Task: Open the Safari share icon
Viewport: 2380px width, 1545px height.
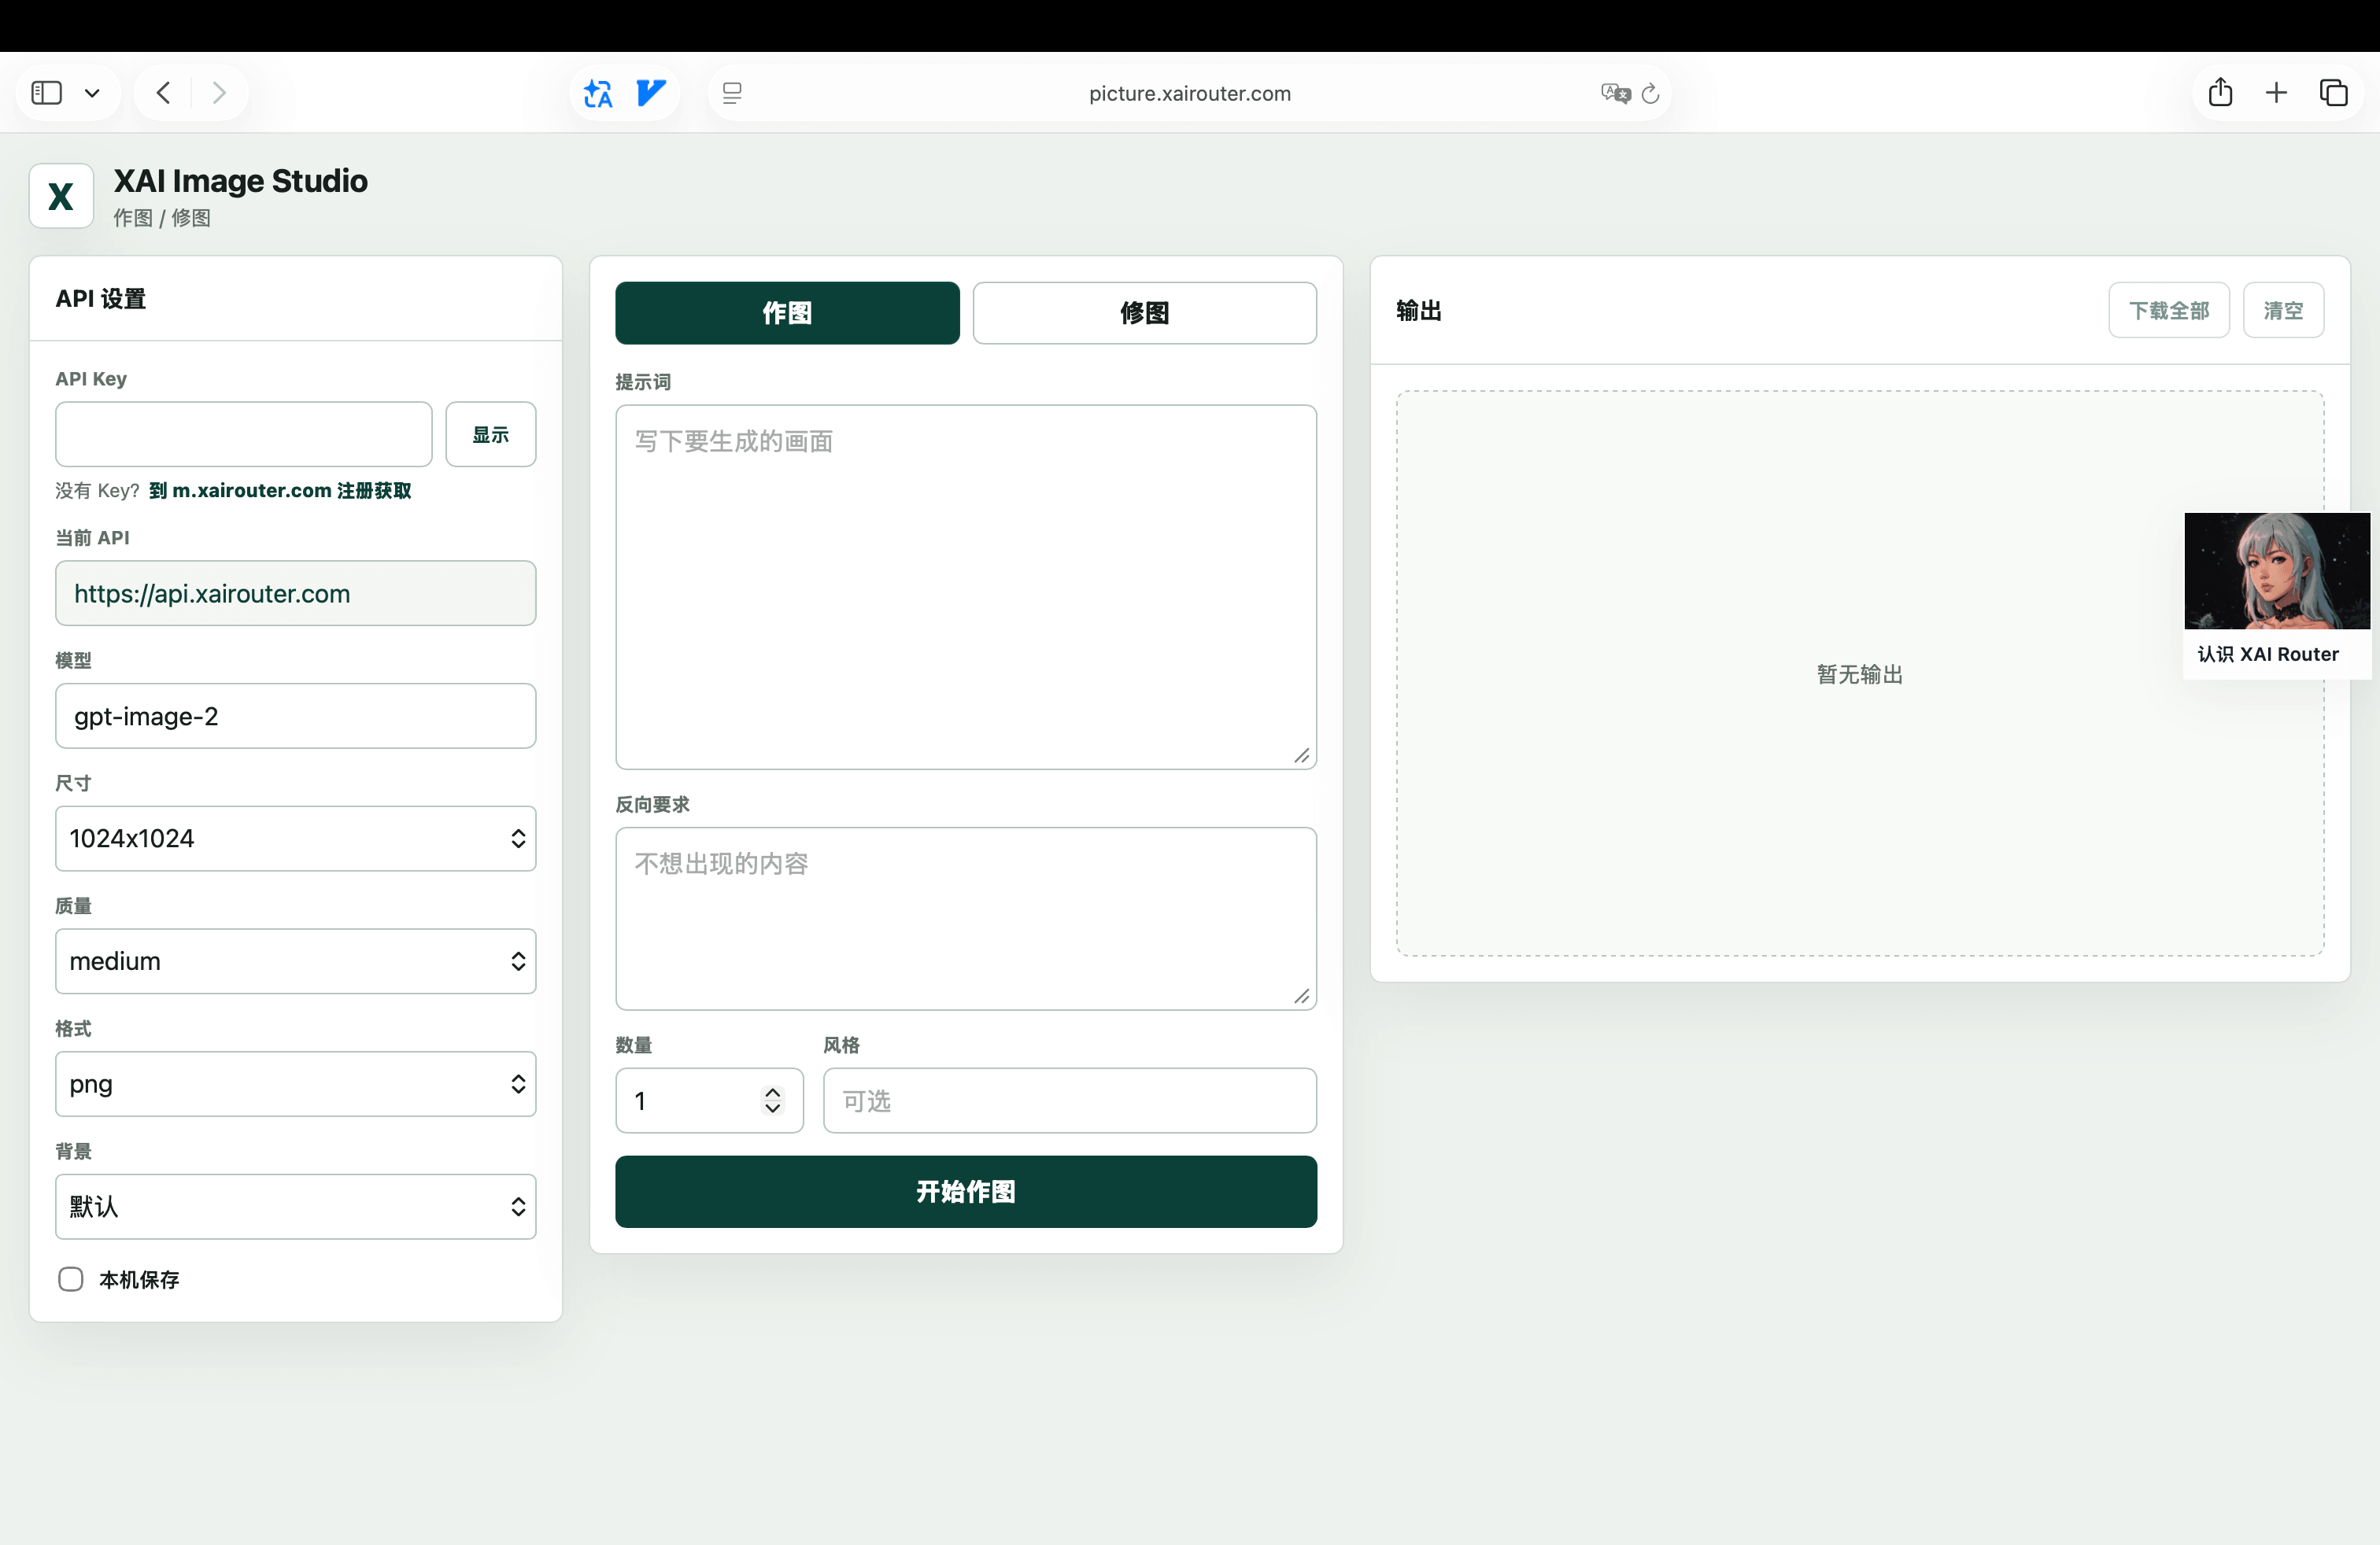Action: pyautogui.click(x=2220, y=92)
